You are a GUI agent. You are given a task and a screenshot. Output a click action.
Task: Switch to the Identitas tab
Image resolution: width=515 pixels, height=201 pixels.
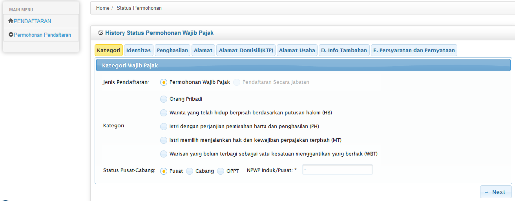pyautogui.click(x=139, y=50)
